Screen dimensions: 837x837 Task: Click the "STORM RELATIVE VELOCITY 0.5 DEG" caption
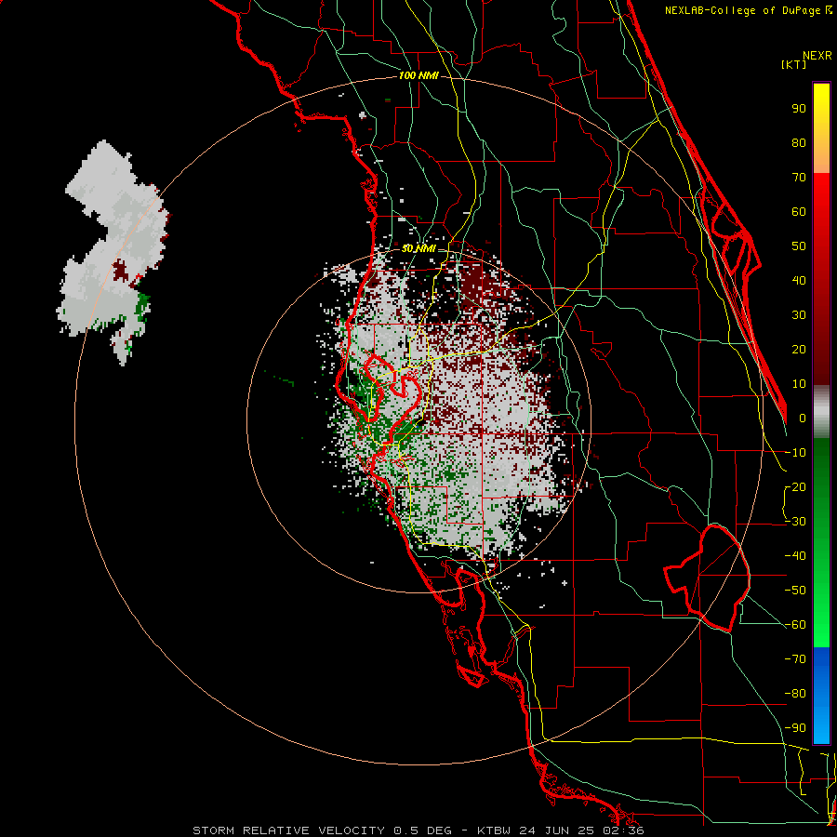322,830
